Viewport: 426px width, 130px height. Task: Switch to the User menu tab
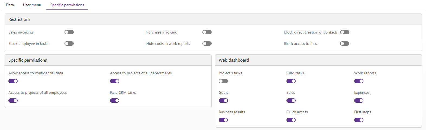pos(32,5)
